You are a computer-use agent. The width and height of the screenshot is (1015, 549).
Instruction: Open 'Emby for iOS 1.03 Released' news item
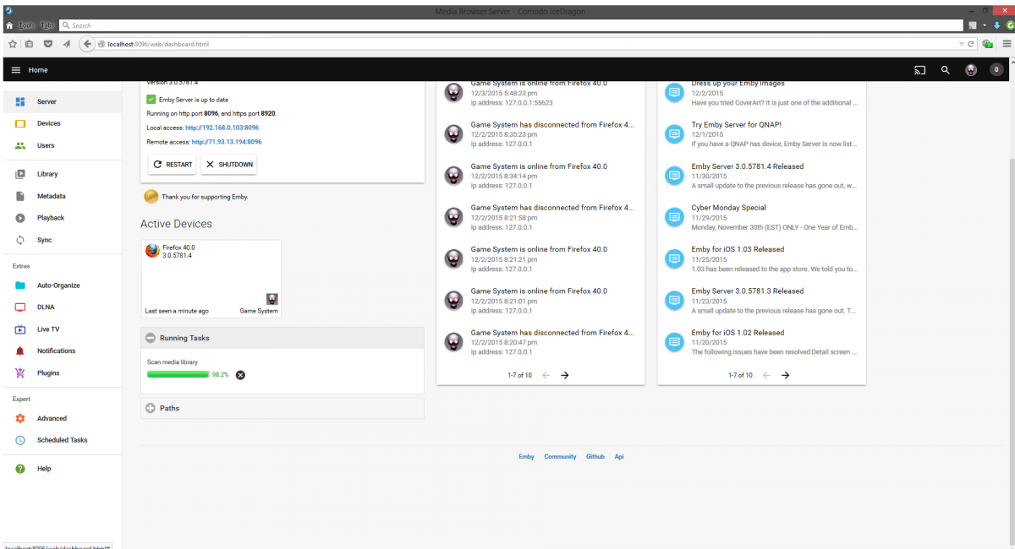[x=761, y=258]
